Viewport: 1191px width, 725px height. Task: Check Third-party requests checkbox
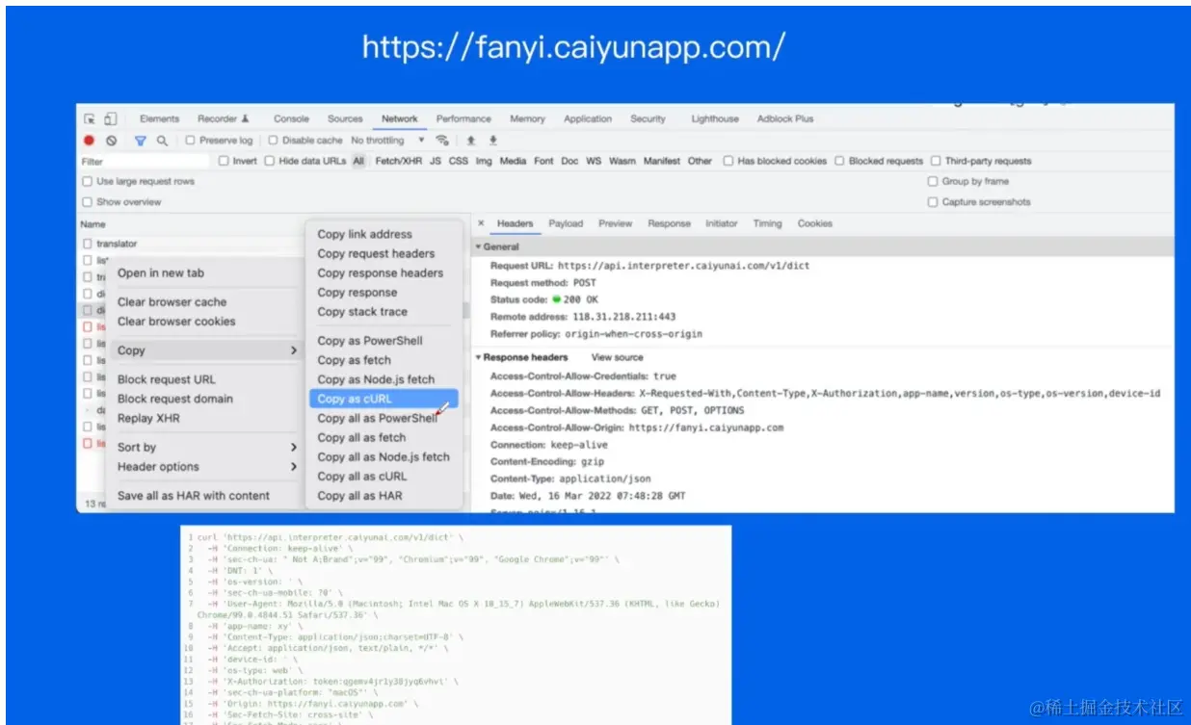[x=937, y=162]
